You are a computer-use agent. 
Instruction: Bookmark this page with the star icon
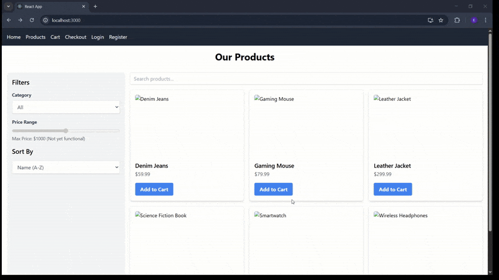(x=441, y=20)
